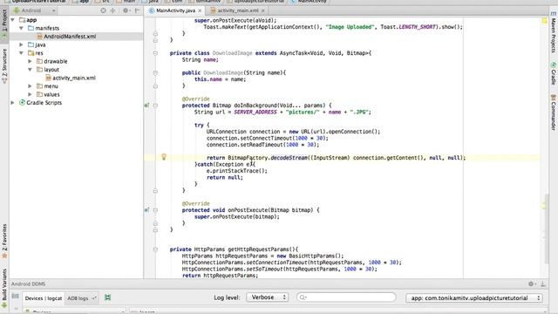Image resolution: width=558 pixels, height=314 pixels.
Task: Click the drawable folder icon
Action: (x=39, y=61)
